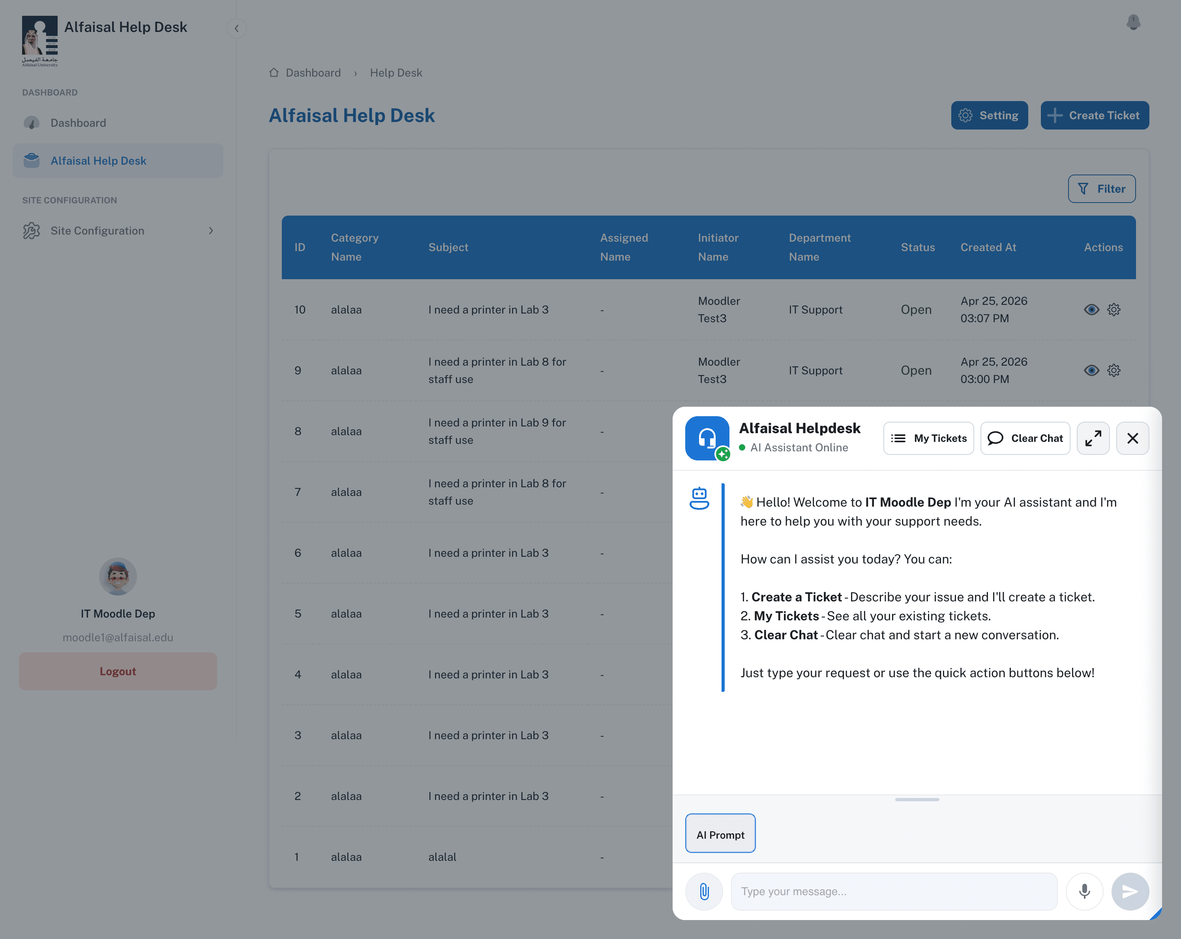1181x939 pixels.
Task: Click the notification bell icon
Action: click(1133, 23)
